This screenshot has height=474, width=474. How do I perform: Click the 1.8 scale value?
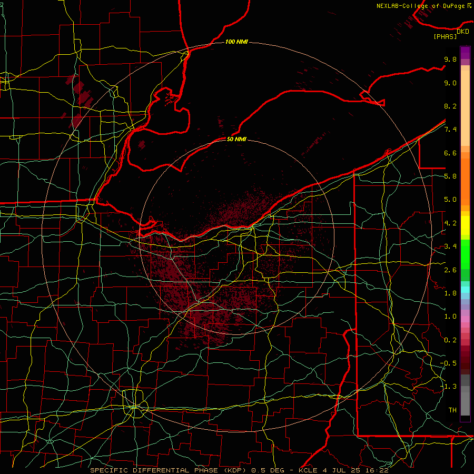(450, 293)
